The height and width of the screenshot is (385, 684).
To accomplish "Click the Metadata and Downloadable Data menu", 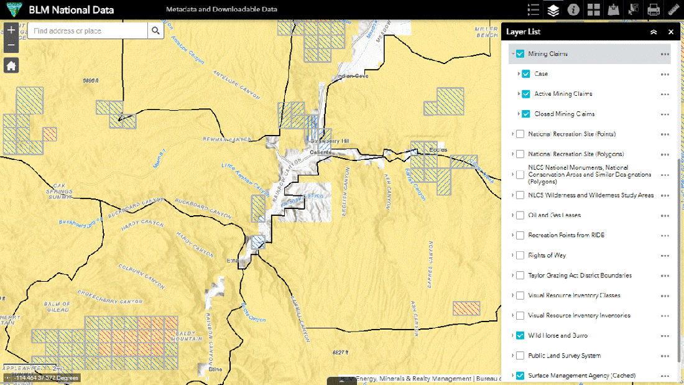I will coord(221,9).
